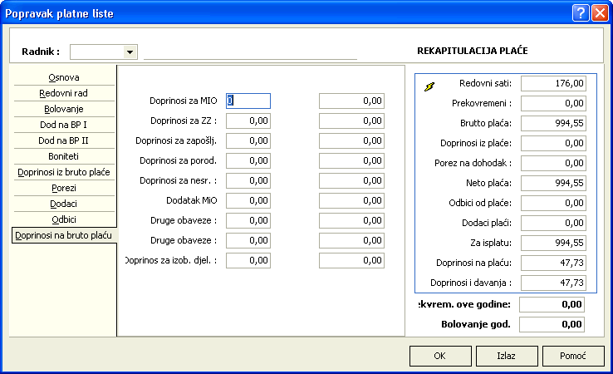The width and height of the screenshot is (613, 374).
Task: Click the Bolovanje god. value field
Action: tap(559, 324)
